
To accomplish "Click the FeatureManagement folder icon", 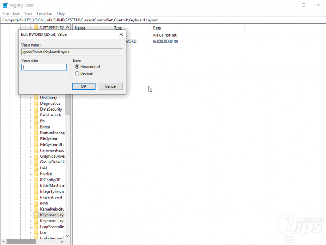I will (36, 133).
